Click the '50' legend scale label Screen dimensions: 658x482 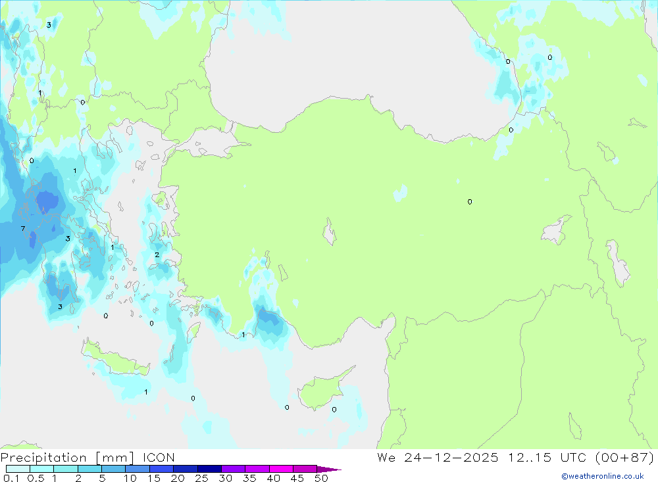coord(321,478)
